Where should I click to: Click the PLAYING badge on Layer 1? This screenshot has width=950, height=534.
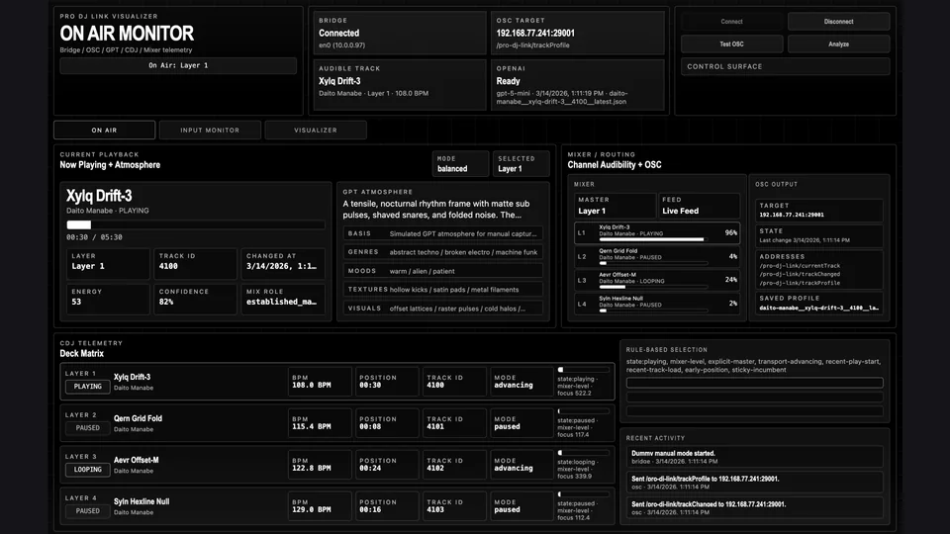pyautogui.click(x=88, y=387)
